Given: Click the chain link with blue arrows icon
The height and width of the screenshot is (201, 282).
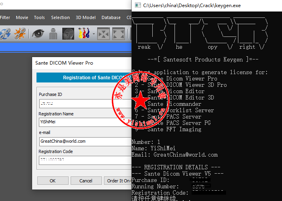Looking at the screenshot, I should point(5,34).
